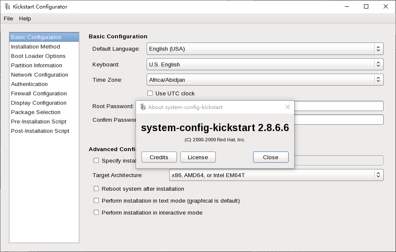
Task: Click the Close button in About dialog
Action: coord(271,157)
